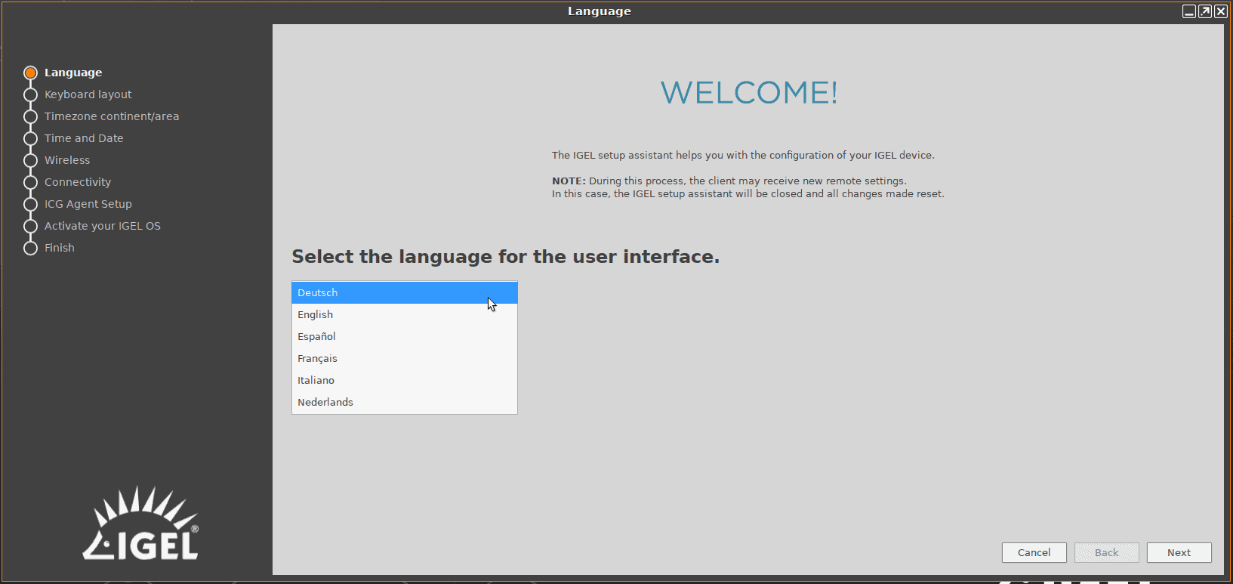Image resolution: width=1233 pixels, height=584 pixels.
Task: Click the Keyboard layout step circle
Action: (x=30, y=95)
